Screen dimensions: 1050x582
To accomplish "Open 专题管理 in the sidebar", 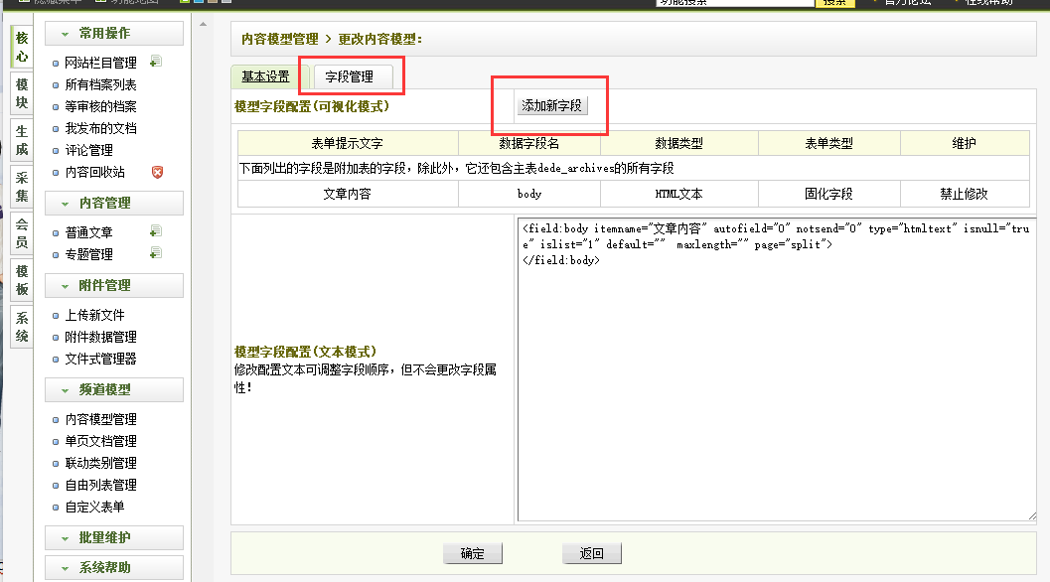I will pos(89,254).
